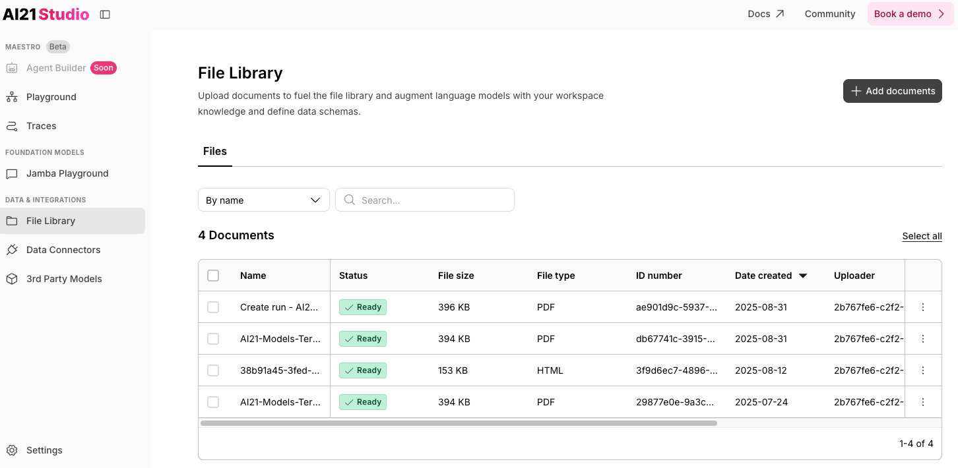Viewport: 958px width, 468px height.
Task: Click the date 2025-07-24
Action: 761,402
